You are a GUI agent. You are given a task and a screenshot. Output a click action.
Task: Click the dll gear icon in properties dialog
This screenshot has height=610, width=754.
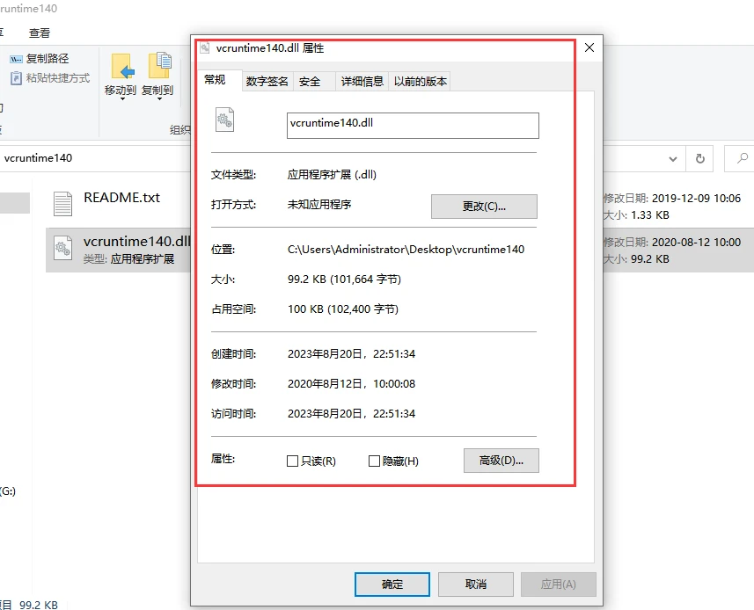(x=224, y=120)
